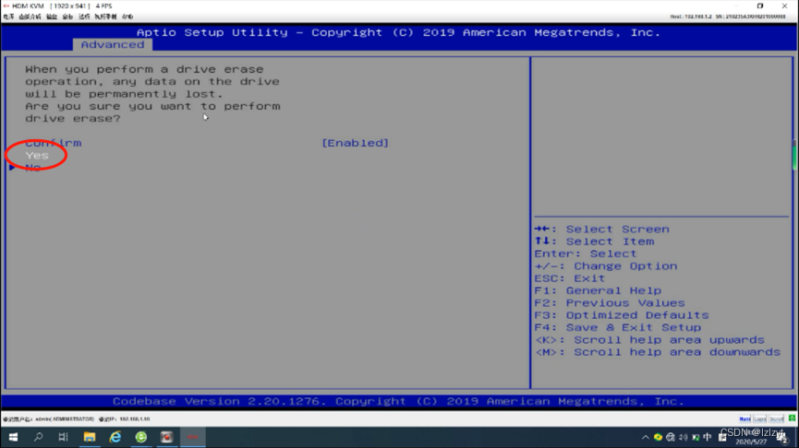Screen dimensions: 799x448
Task: Select the Yes option to confirm erase
Action: coord(37,156)
